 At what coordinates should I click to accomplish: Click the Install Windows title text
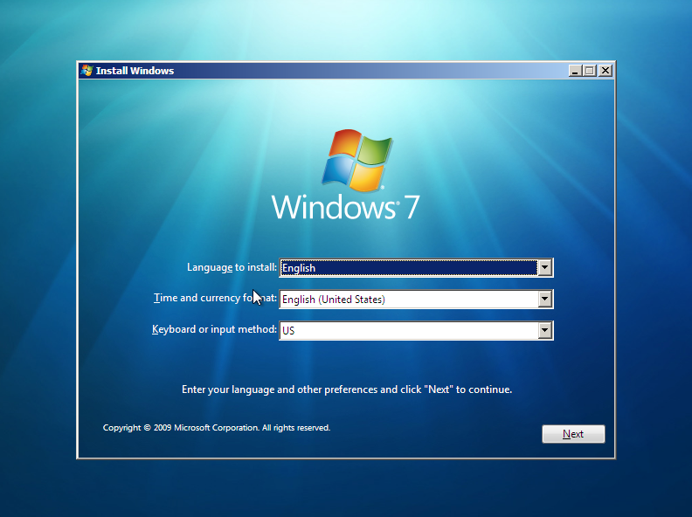(135, 71)
